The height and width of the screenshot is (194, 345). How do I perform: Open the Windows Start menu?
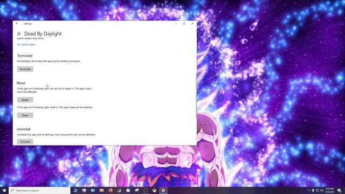click(4, 190)
